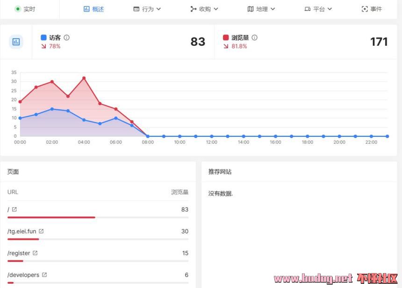The image size is (402, 288).
Task: Toggle the blue 访客 series swatch
Action: [43, 38]
